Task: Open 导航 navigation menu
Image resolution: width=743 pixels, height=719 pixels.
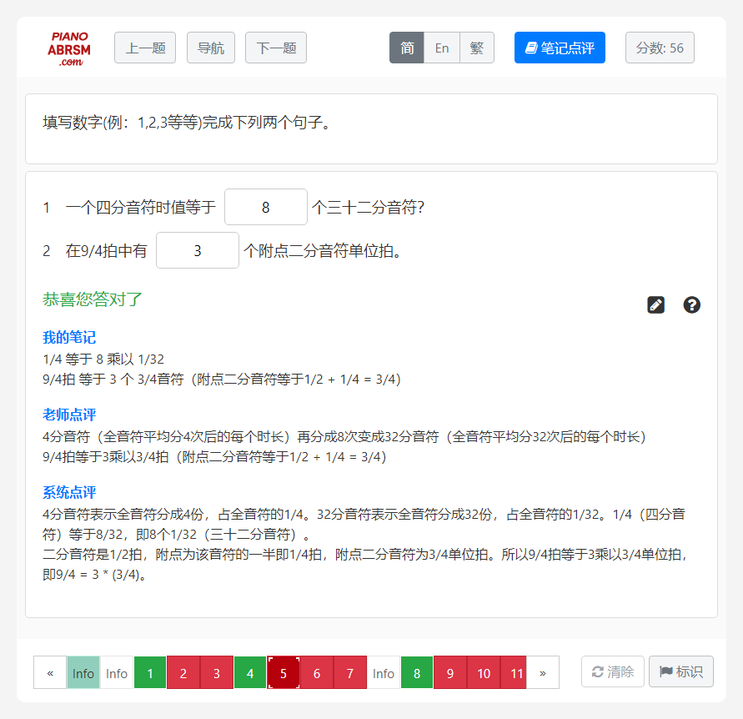Action: pyautogui.click(x=211, y=48)
